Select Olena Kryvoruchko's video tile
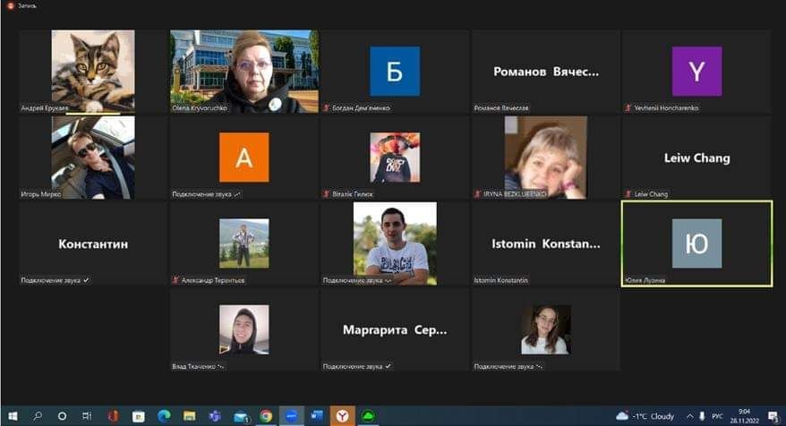Viewport: 786px width, 426px height. (x=244, y=72)
